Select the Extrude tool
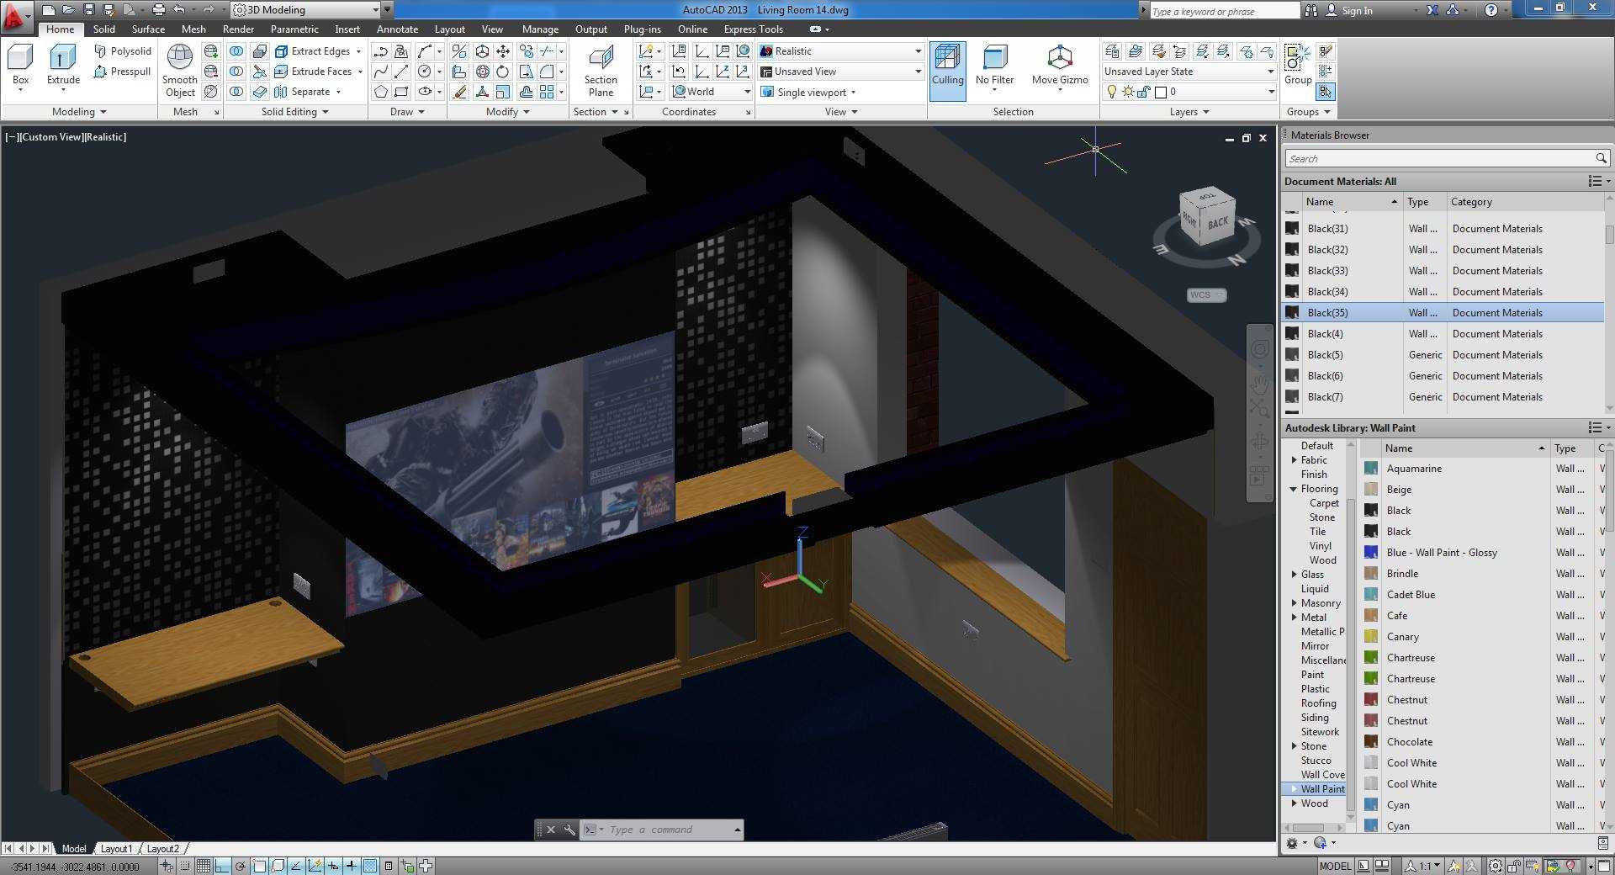The width and height of the screenshot is (1615, 875). pos(63,66)
